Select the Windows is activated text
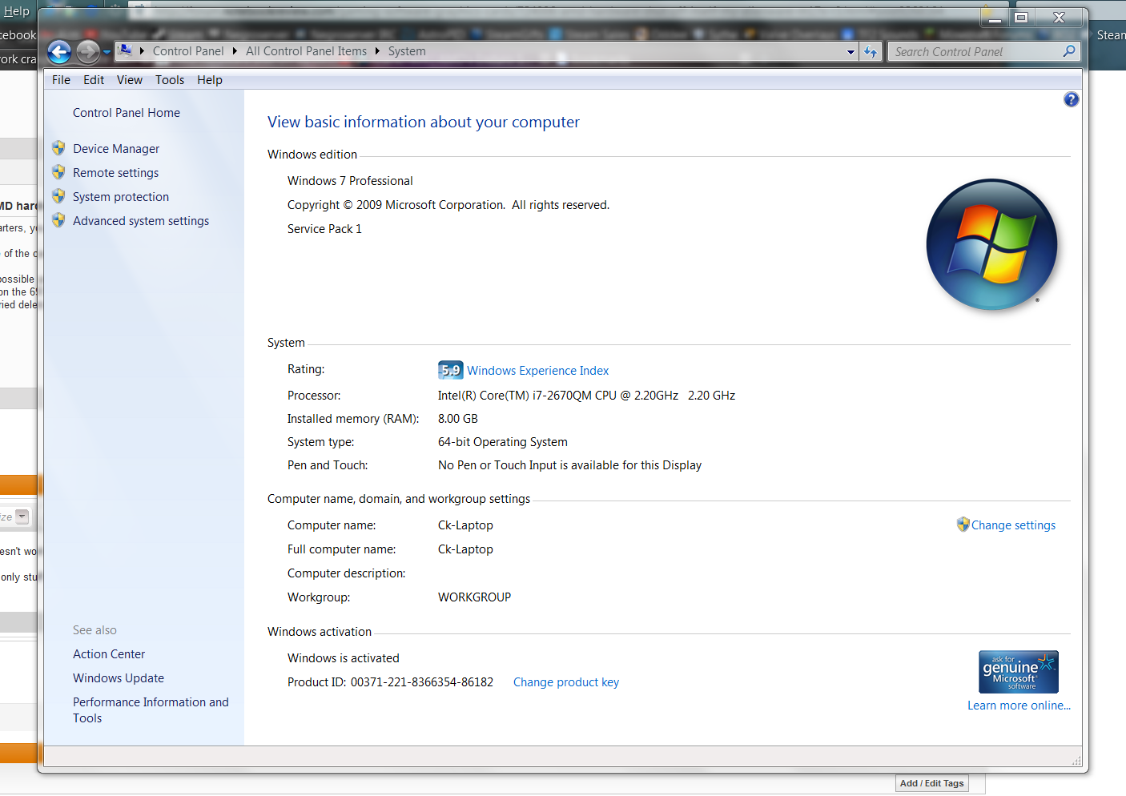This screenshot has height=796, width=1126. pyautogui.click(x=344, y=658)
